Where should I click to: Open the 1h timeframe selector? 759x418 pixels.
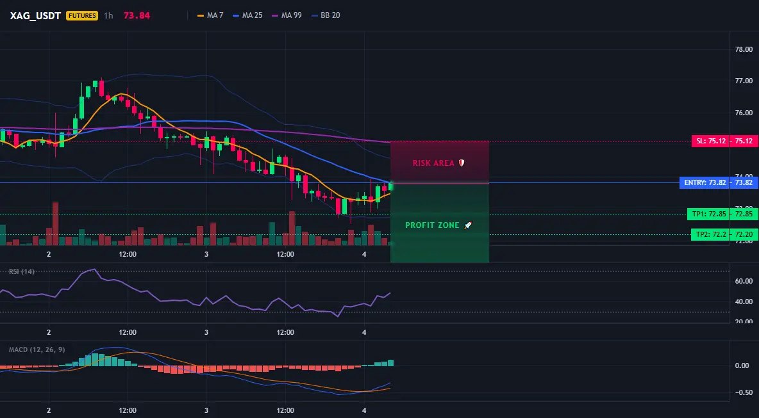(108, 15)
